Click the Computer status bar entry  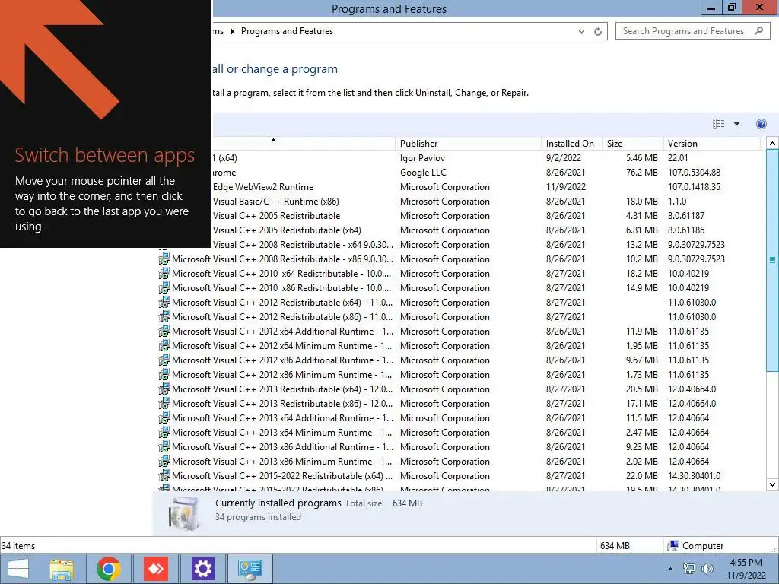click(x=695, y=546)
